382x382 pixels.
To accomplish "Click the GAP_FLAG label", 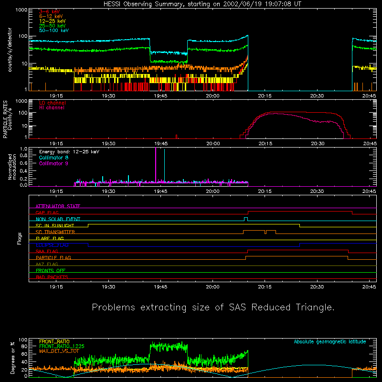I will tap(47, 212).
